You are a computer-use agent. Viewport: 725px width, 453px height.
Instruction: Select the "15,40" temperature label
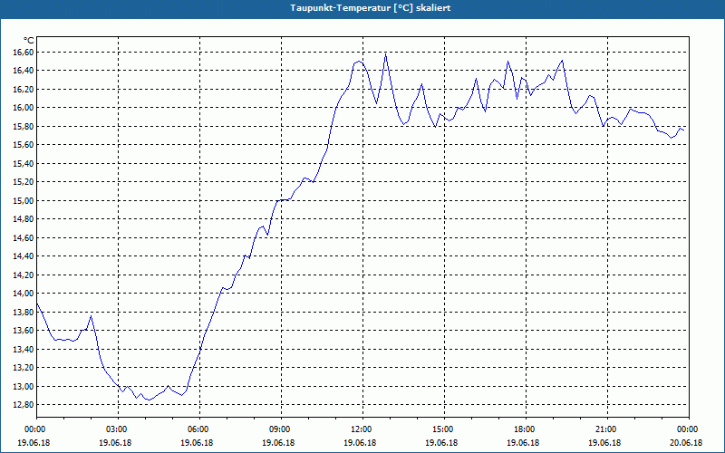[24, 164]
